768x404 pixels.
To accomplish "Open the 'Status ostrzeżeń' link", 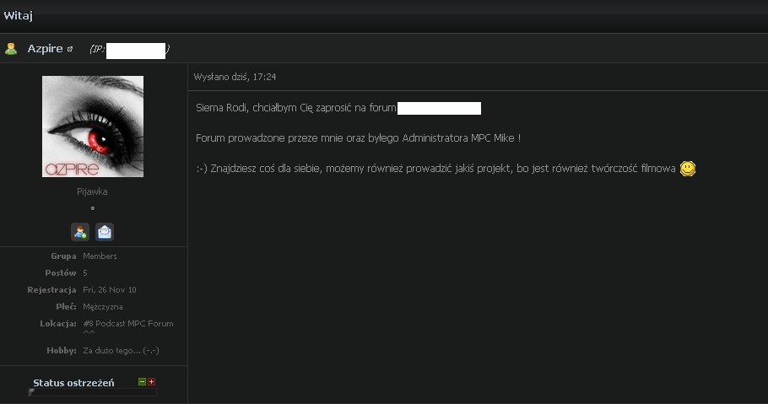I will [x=73, y=383].
